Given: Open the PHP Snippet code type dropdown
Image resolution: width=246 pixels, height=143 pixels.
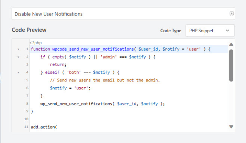Looking at the screenshot, I should pyautogui.click(x=210, y=30).
